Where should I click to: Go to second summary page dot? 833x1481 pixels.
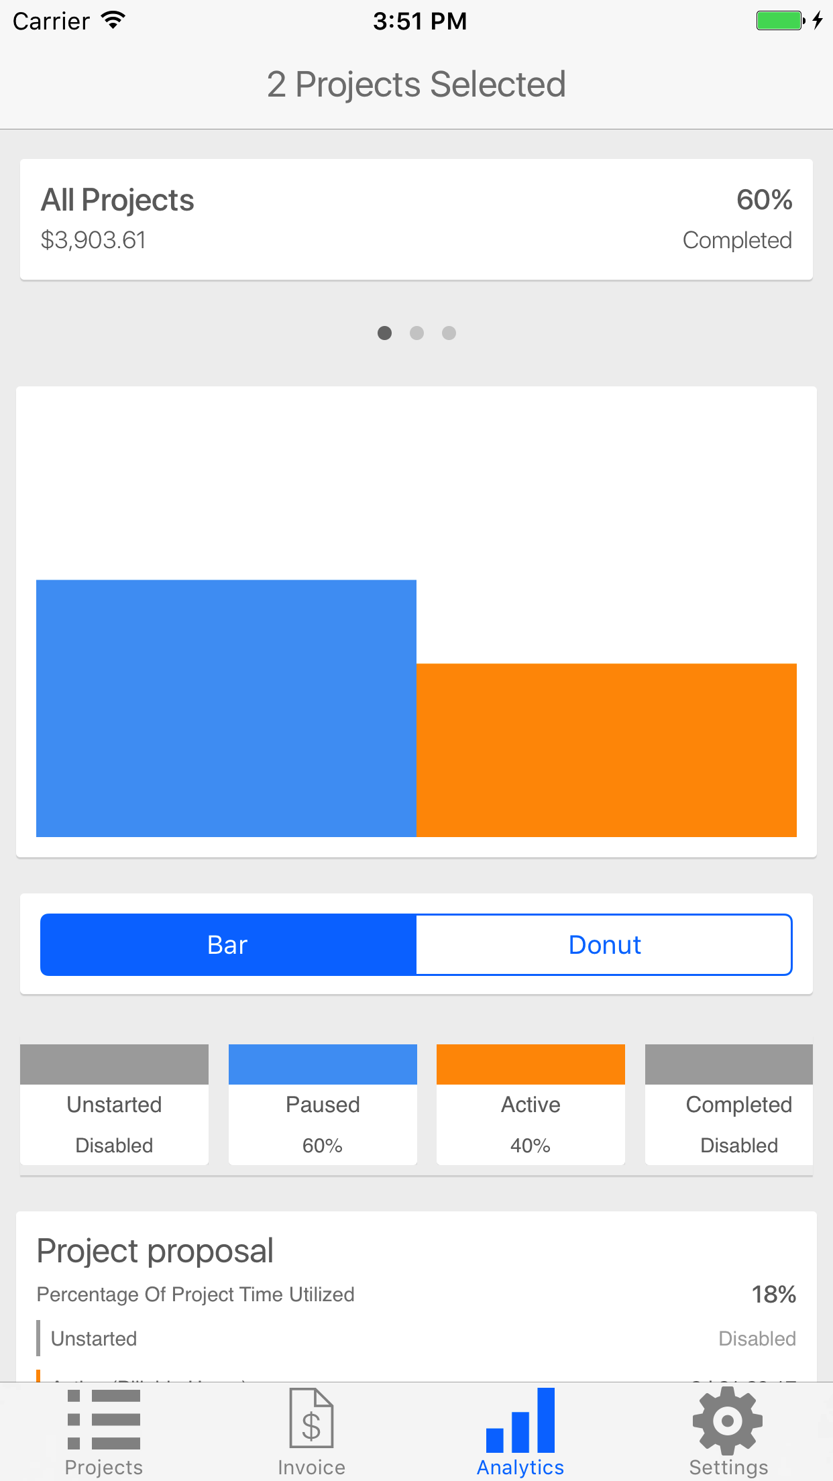(416, 333)
